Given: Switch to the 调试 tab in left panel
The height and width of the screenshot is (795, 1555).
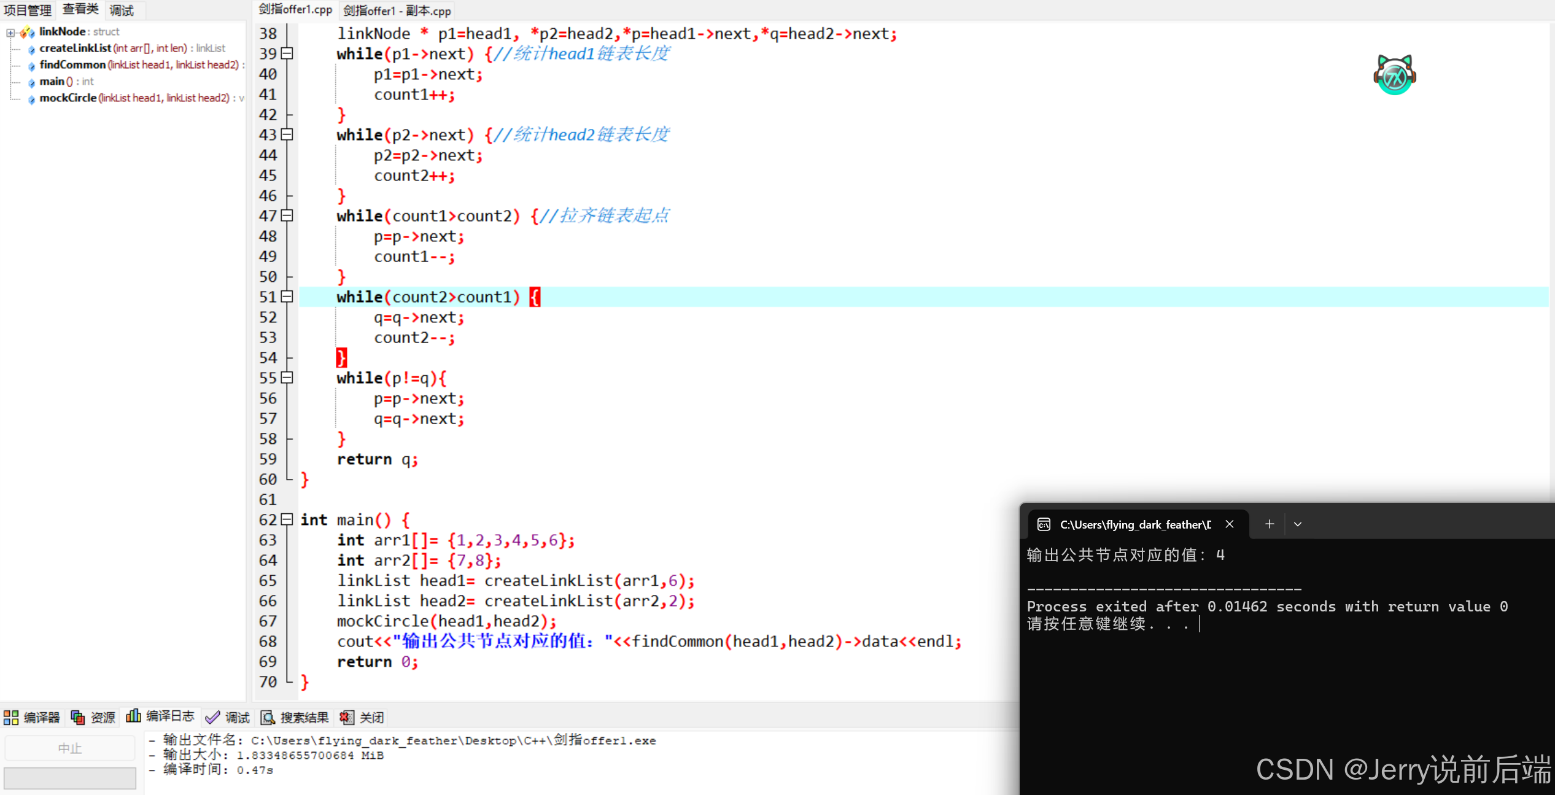Looking at the screenshot, I should pyautogui.click(x=122, y=10).
